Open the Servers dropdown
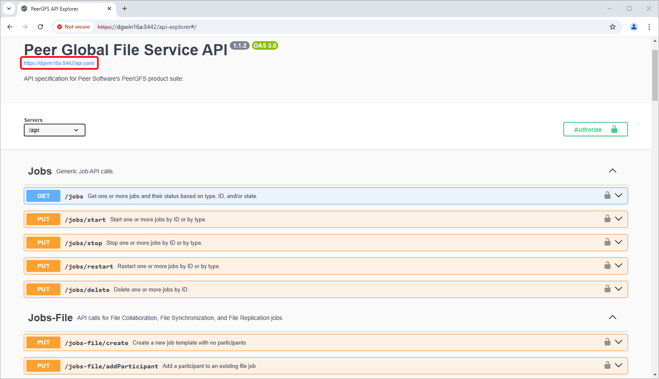The height and width of the screenshot is (379, 659). pyautogui.click(x=54, y=130)
